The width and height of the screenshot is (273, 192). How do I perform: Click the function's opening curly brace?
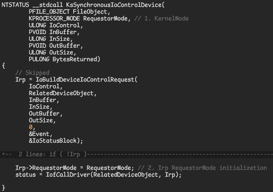coord(3,66)
